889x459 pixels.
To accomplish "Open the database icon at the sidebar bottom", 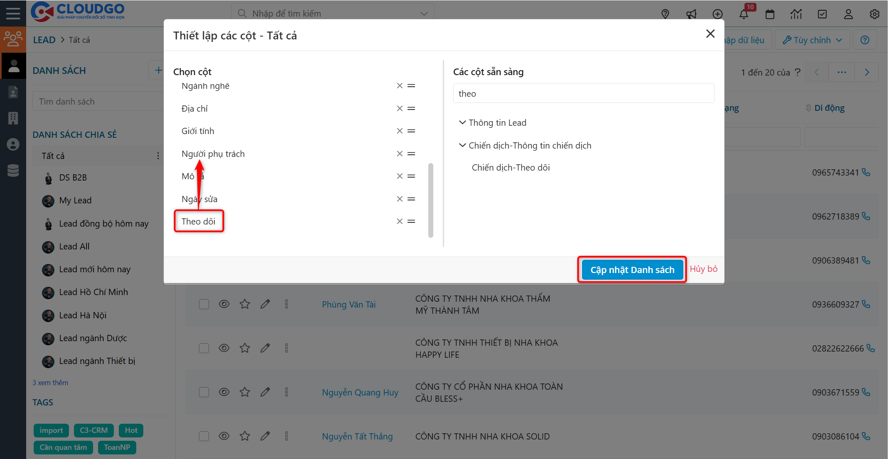I will click(13, 170).
